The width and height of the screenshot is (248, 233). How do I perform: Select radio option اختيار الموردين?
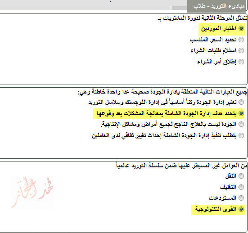pos(241,28)
